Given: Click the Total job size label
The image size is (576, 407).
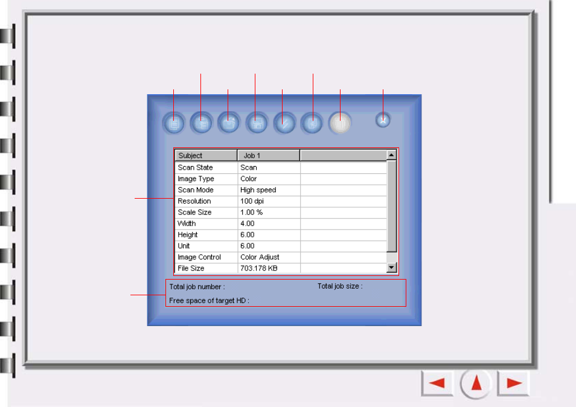Looking at the screenshot, I should [340, 286].
